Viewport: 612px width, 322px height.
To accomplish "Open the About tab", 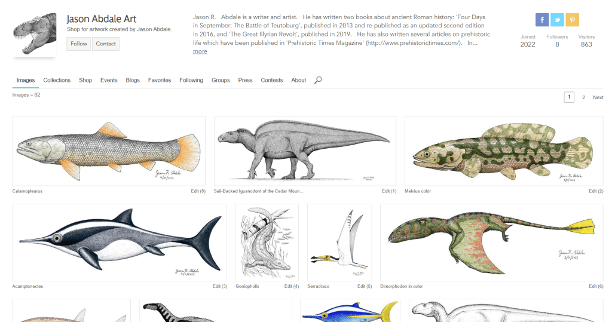I will [298, 80].
